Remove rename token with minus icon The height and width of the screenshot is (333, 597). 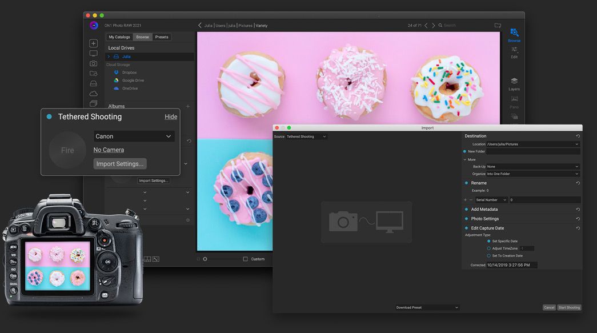pyautogui.click(x=471, y=200)
